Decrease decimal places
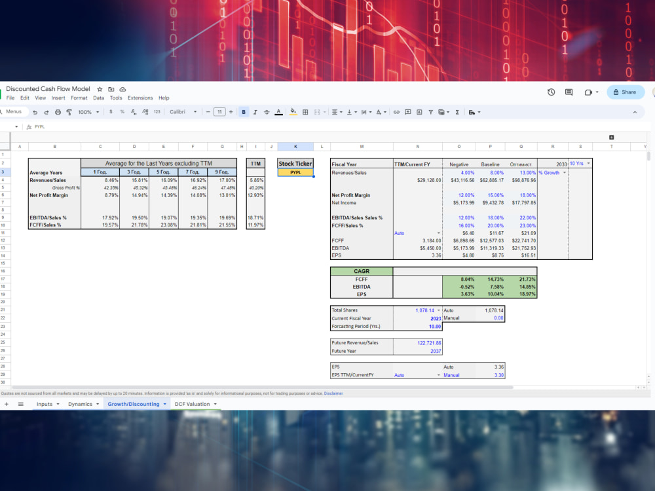The height and width of the screenshot is (491, 655). pos(133,112)
